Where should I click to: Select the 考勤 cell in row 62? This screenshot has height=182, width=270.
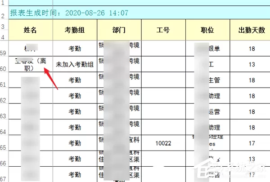point(75,96)
